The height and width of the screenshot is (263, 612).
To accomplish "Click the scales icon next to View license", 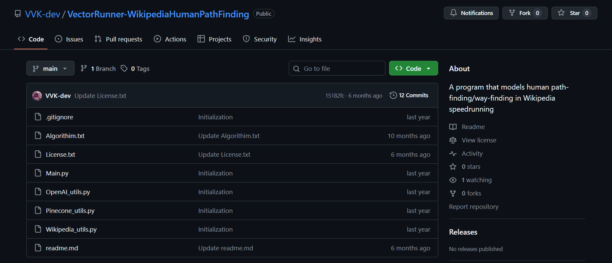I will [453, 140].
